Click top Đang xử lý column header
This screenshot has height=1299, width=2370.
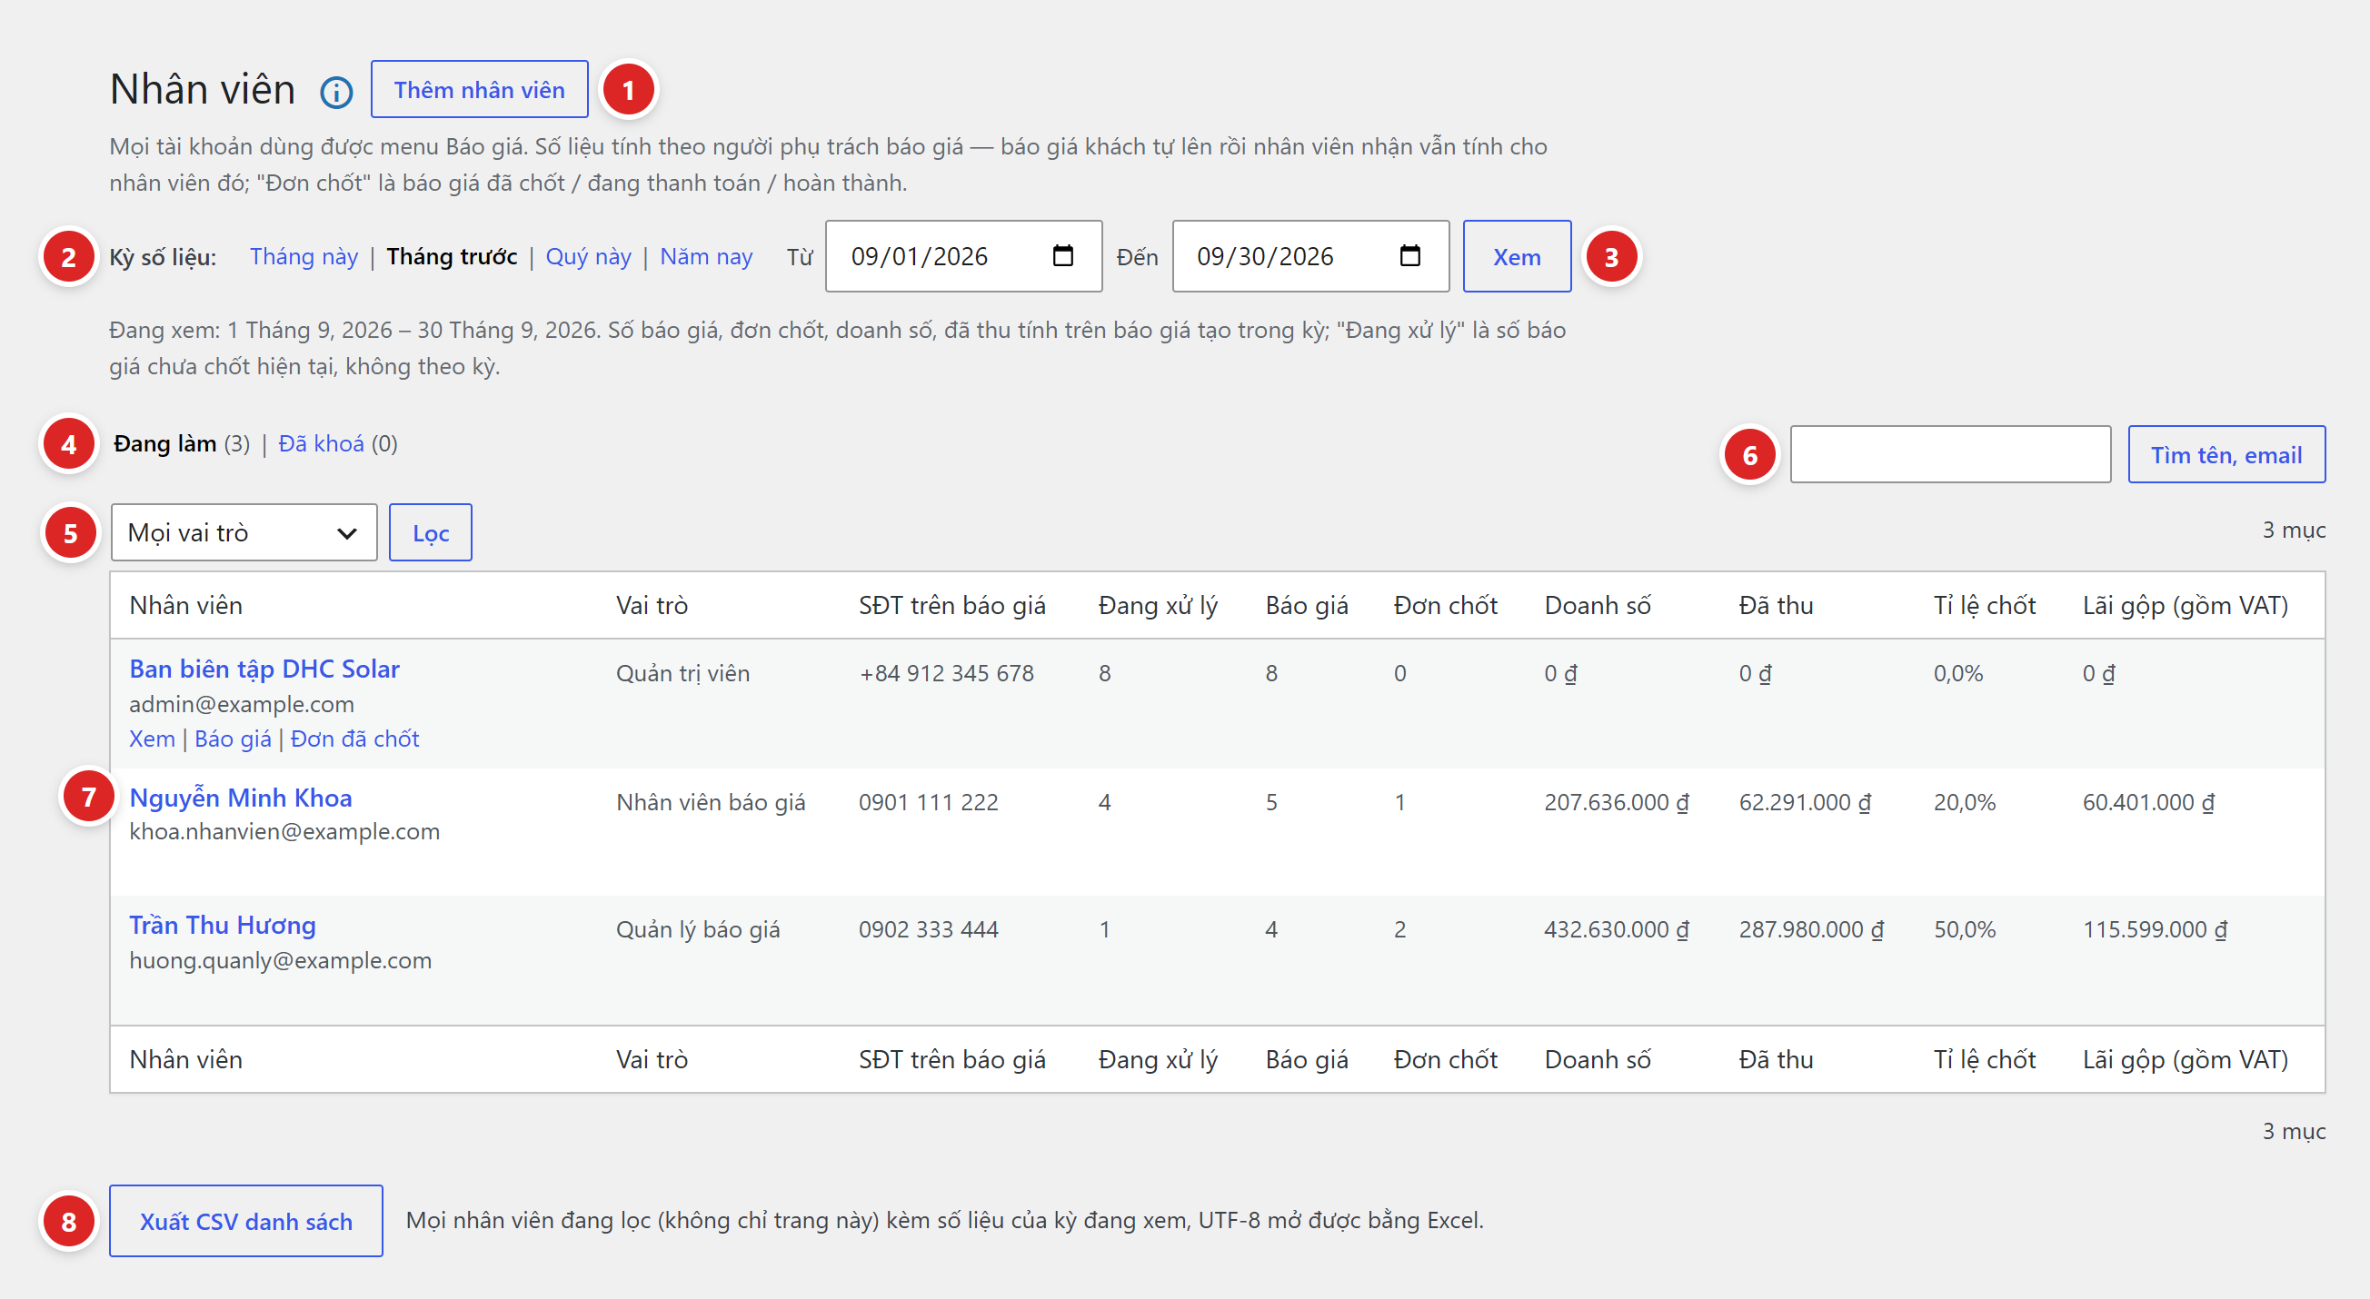point(1158,605)
